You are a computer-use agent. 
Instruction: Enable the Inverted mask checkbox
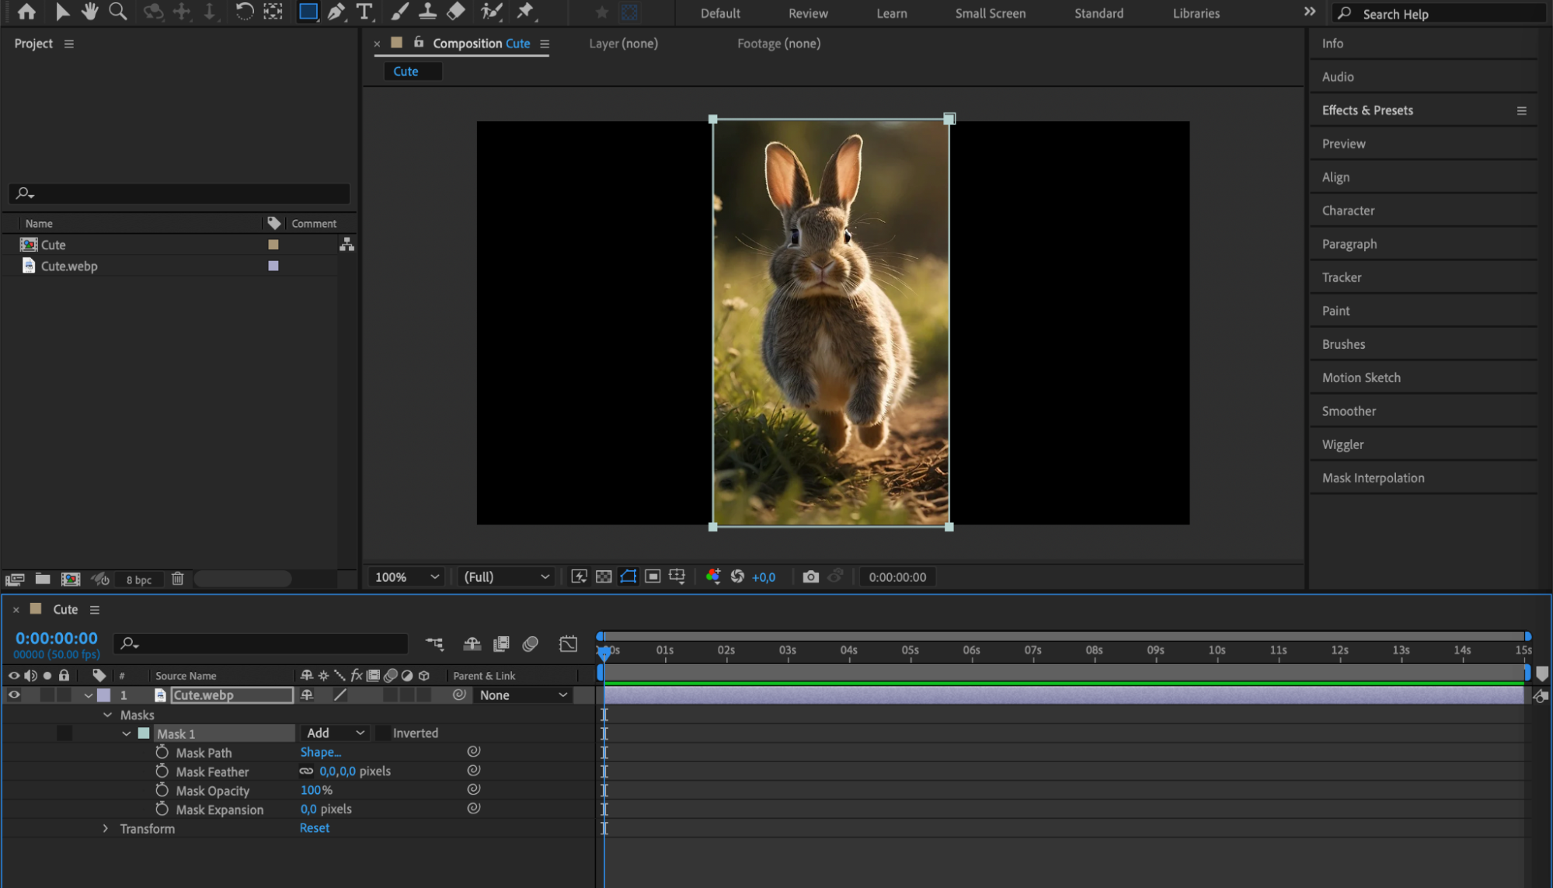tap(383, 733)
